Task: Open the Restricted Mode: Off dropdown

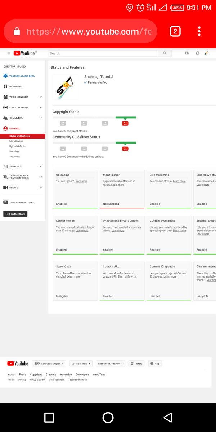Action: point(110,364)
